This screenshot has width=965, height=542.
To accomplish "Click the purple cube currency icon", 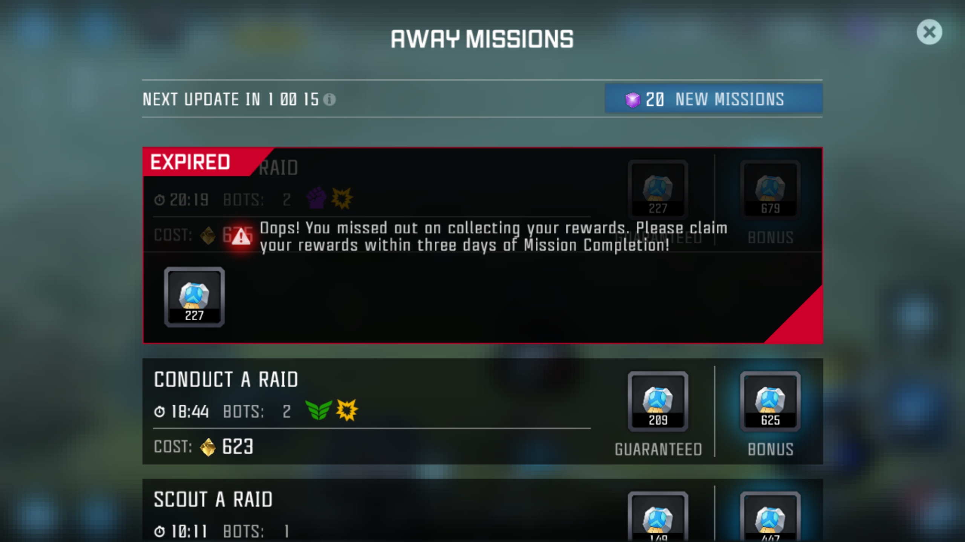I will [633, 100].
